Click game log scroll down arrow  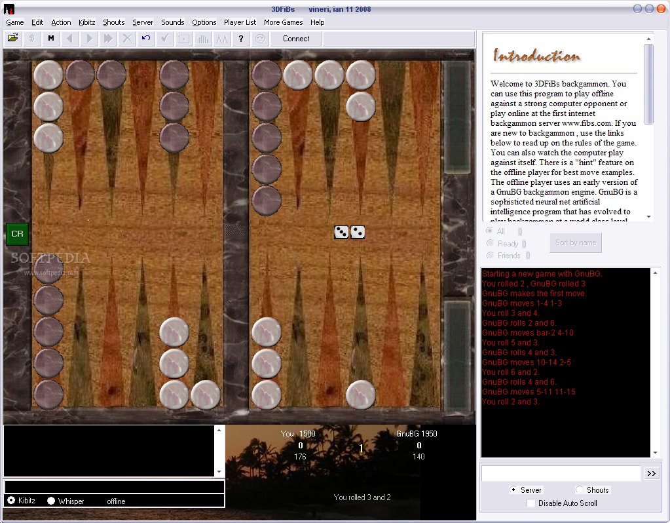[x=655, y=453]
